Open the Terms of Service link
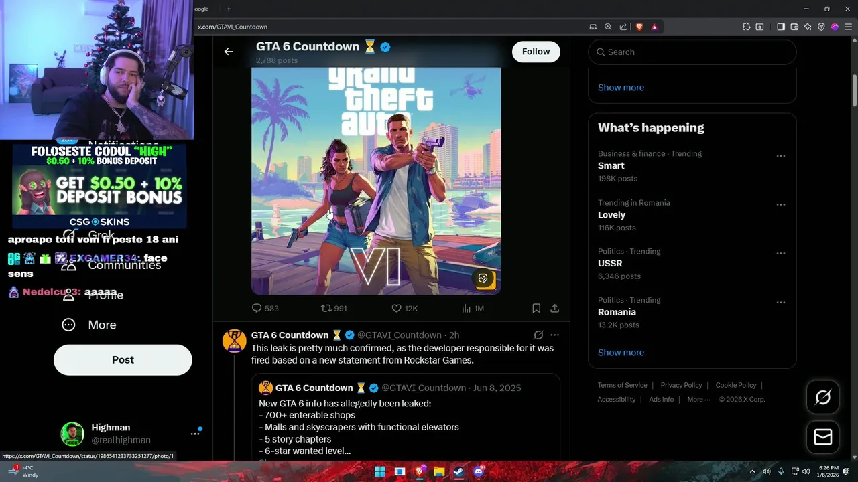Viewport: 858px width, 482px height. click(x=622, y=385)
